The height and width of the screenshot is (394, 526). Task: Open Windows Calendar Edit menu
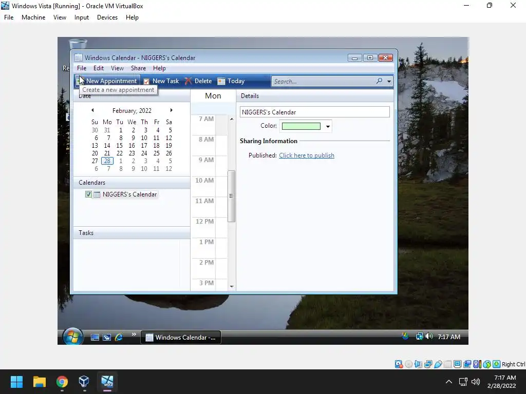point(98,68)
